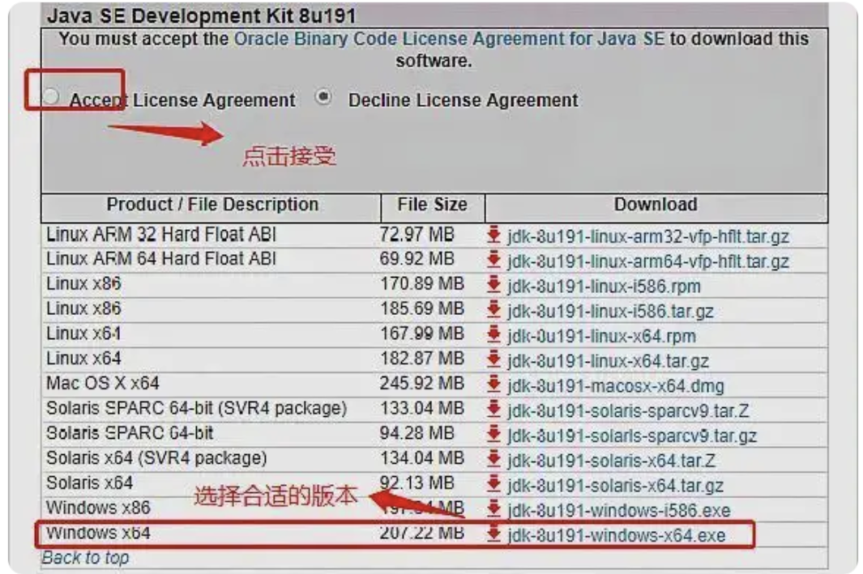
Task: Click the "245.92 MB" file size
Action: pos(422,383)
